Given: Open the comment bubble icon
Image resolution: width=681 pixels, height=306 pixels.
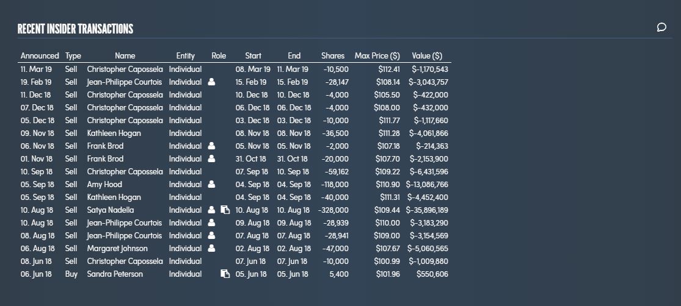Looking at the screenshot, I should coord(661,28).
